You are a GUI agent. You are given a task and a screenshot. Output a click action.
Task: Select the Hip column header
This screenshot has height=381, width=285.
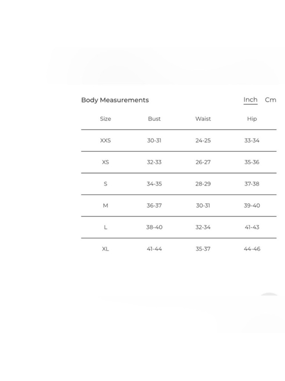pos(252,119)
